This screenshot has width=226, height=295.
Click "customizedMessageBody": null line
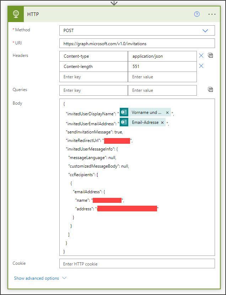coord(98,166)
